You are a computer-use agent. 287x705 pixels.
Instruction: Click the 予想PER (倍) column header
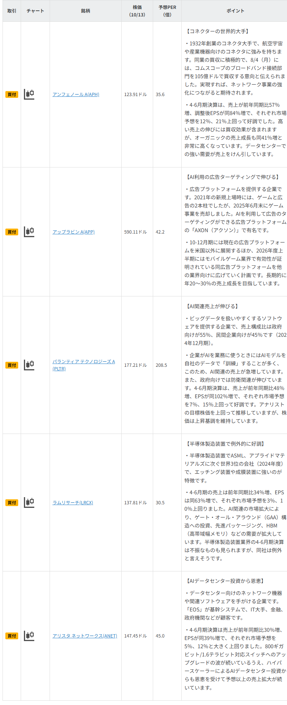point(167,11)
